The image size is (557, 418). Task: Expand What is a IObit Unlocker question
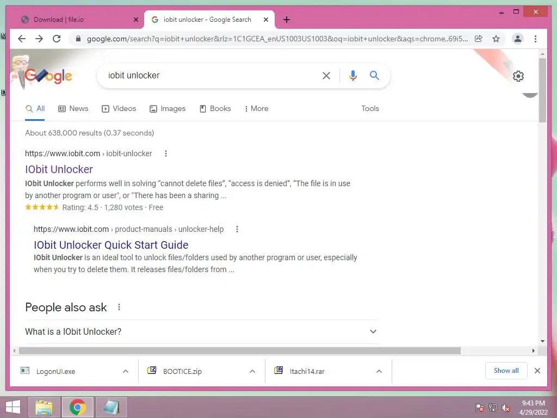[x=201, y=331]
